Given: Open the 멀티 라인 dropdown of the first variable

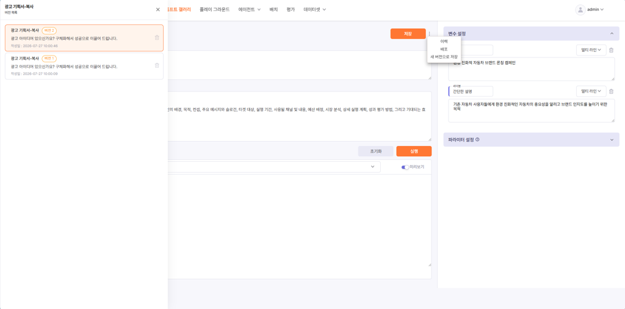Looking at the screenshot, I should [591, 50].
